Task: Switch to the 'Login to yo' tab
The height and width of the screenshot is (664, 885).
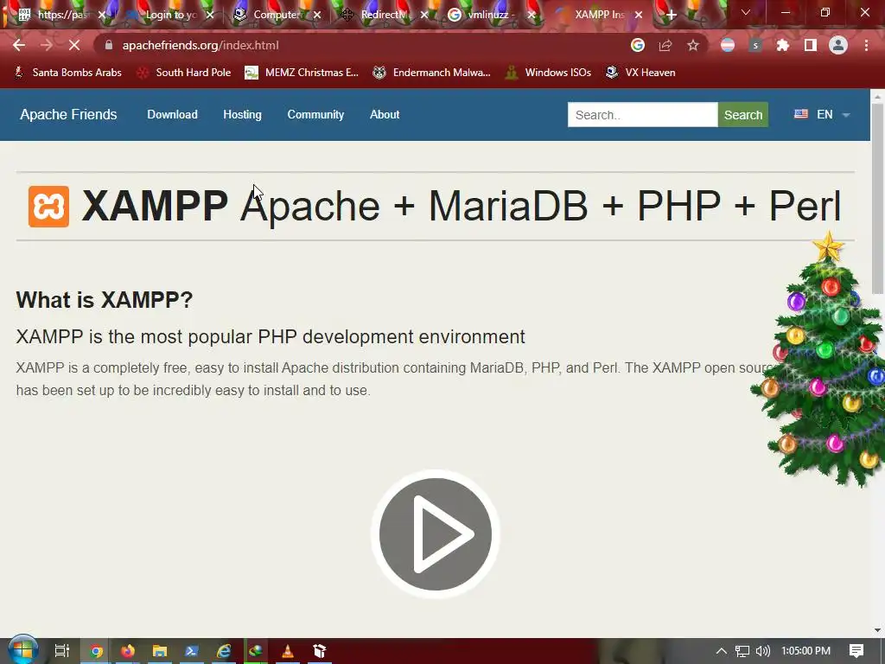Action: 171,15
